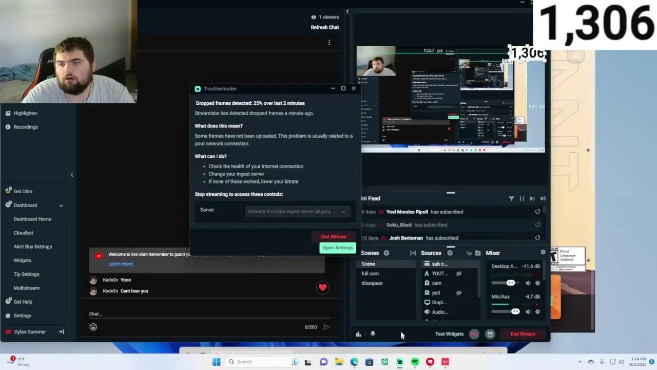Open Tip Settings
The width and height of the screenshot is (657, 370).
click(x=26, y=274)
